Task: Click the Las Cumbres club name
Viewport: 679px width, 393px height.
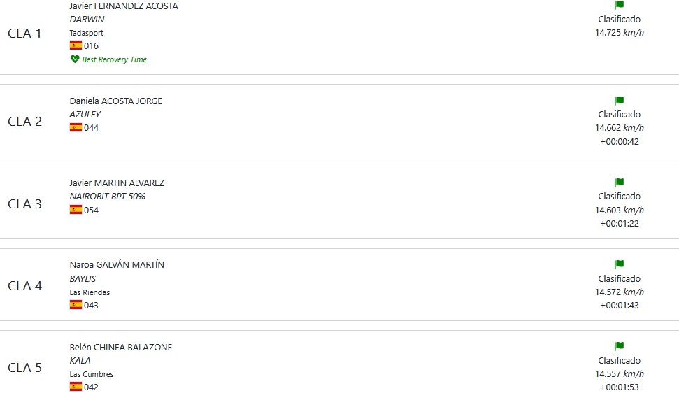Action: click(x=92, y=374)
